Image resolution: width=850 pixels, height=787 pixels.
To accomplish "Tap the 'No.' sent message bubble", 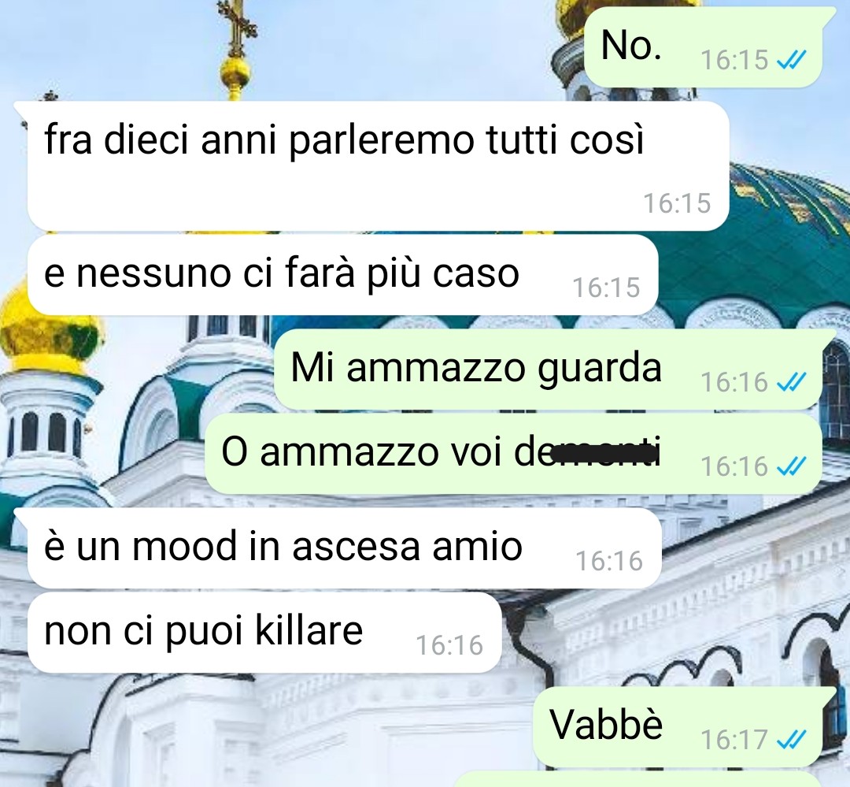I will 704,46.
